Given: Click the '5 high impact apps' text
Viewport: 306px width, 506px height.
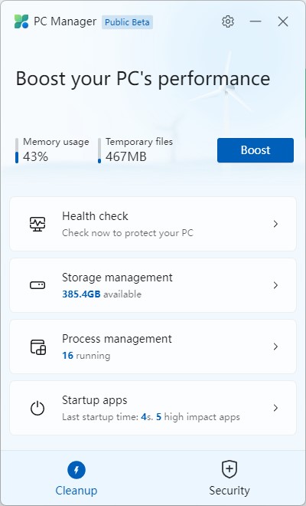Looking at the screenshot, I should point(198,416).
